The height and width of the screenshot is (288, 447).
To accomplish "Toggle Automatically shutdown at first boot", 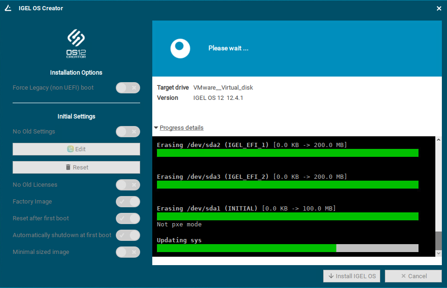I will point(128,235).
